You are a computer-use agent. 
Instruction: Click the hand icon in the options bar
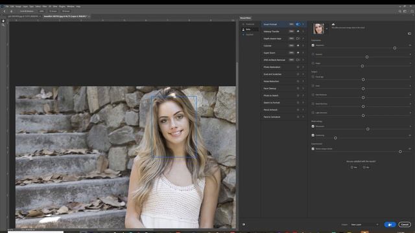[x=11, y=12]
